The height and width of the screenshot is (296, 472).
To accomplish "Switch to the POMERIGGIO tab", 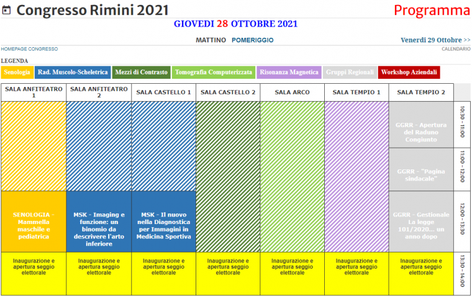I will (252, 40).
